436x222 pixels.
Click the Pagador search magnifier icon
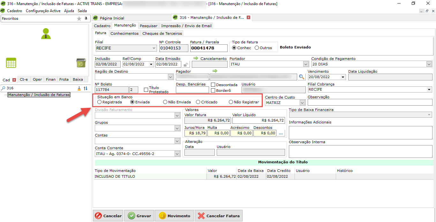tap(302, 77)
